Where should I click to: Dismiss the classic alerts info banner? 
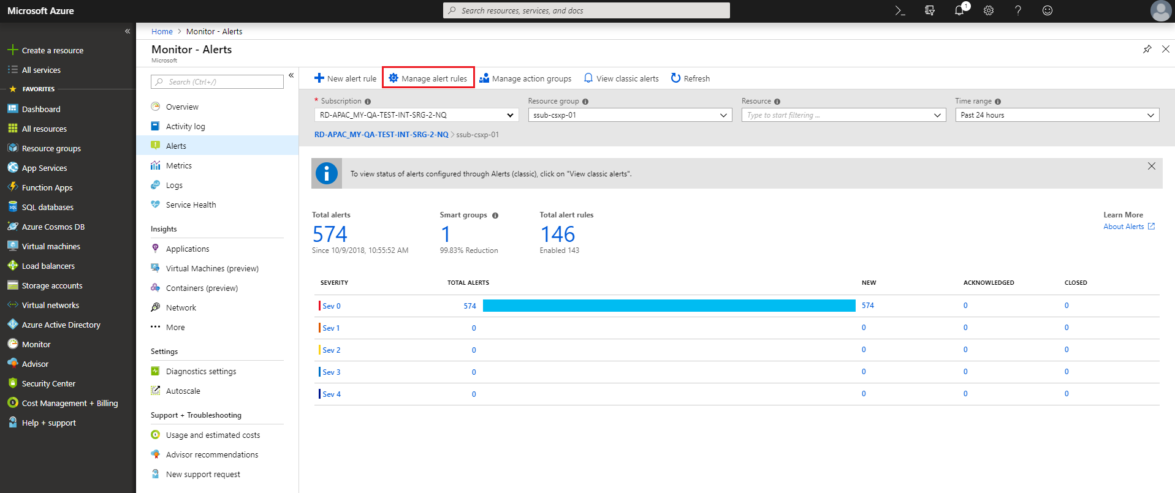pos(1151,166)
